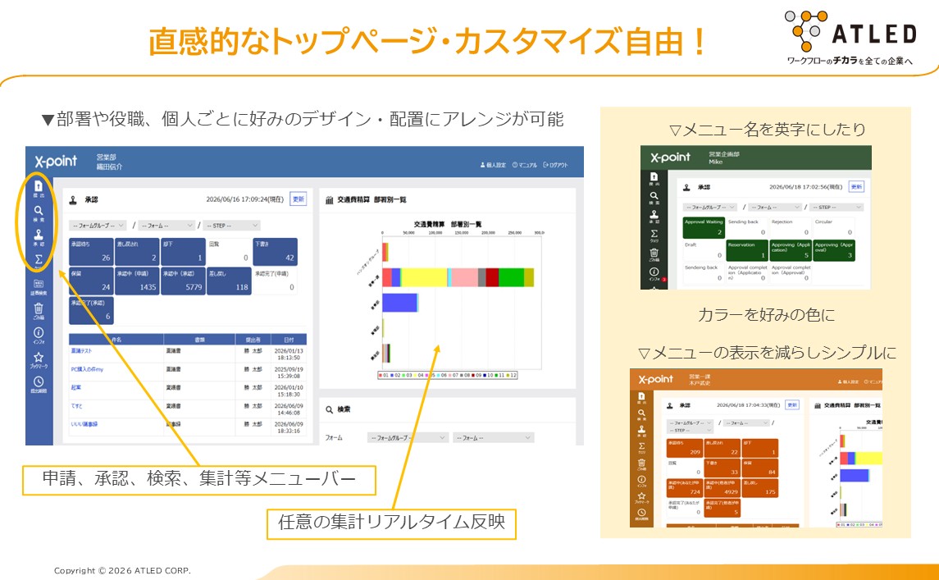The image size is (939, 580).
Task: Click search magnifier in orange-theme sidebar
Action: [x=641, y=414]
